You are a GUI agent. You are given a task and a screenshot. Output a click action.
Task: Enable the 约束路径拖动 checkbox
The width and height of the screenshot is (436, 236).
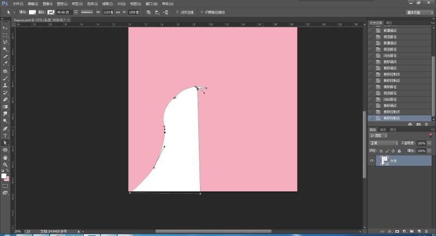click(202, 12)
